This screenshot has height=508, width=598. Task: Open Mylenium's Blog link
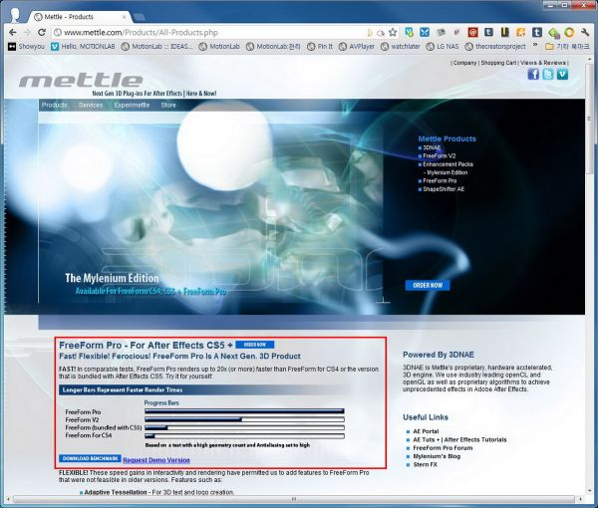click(x=437, y=456)
